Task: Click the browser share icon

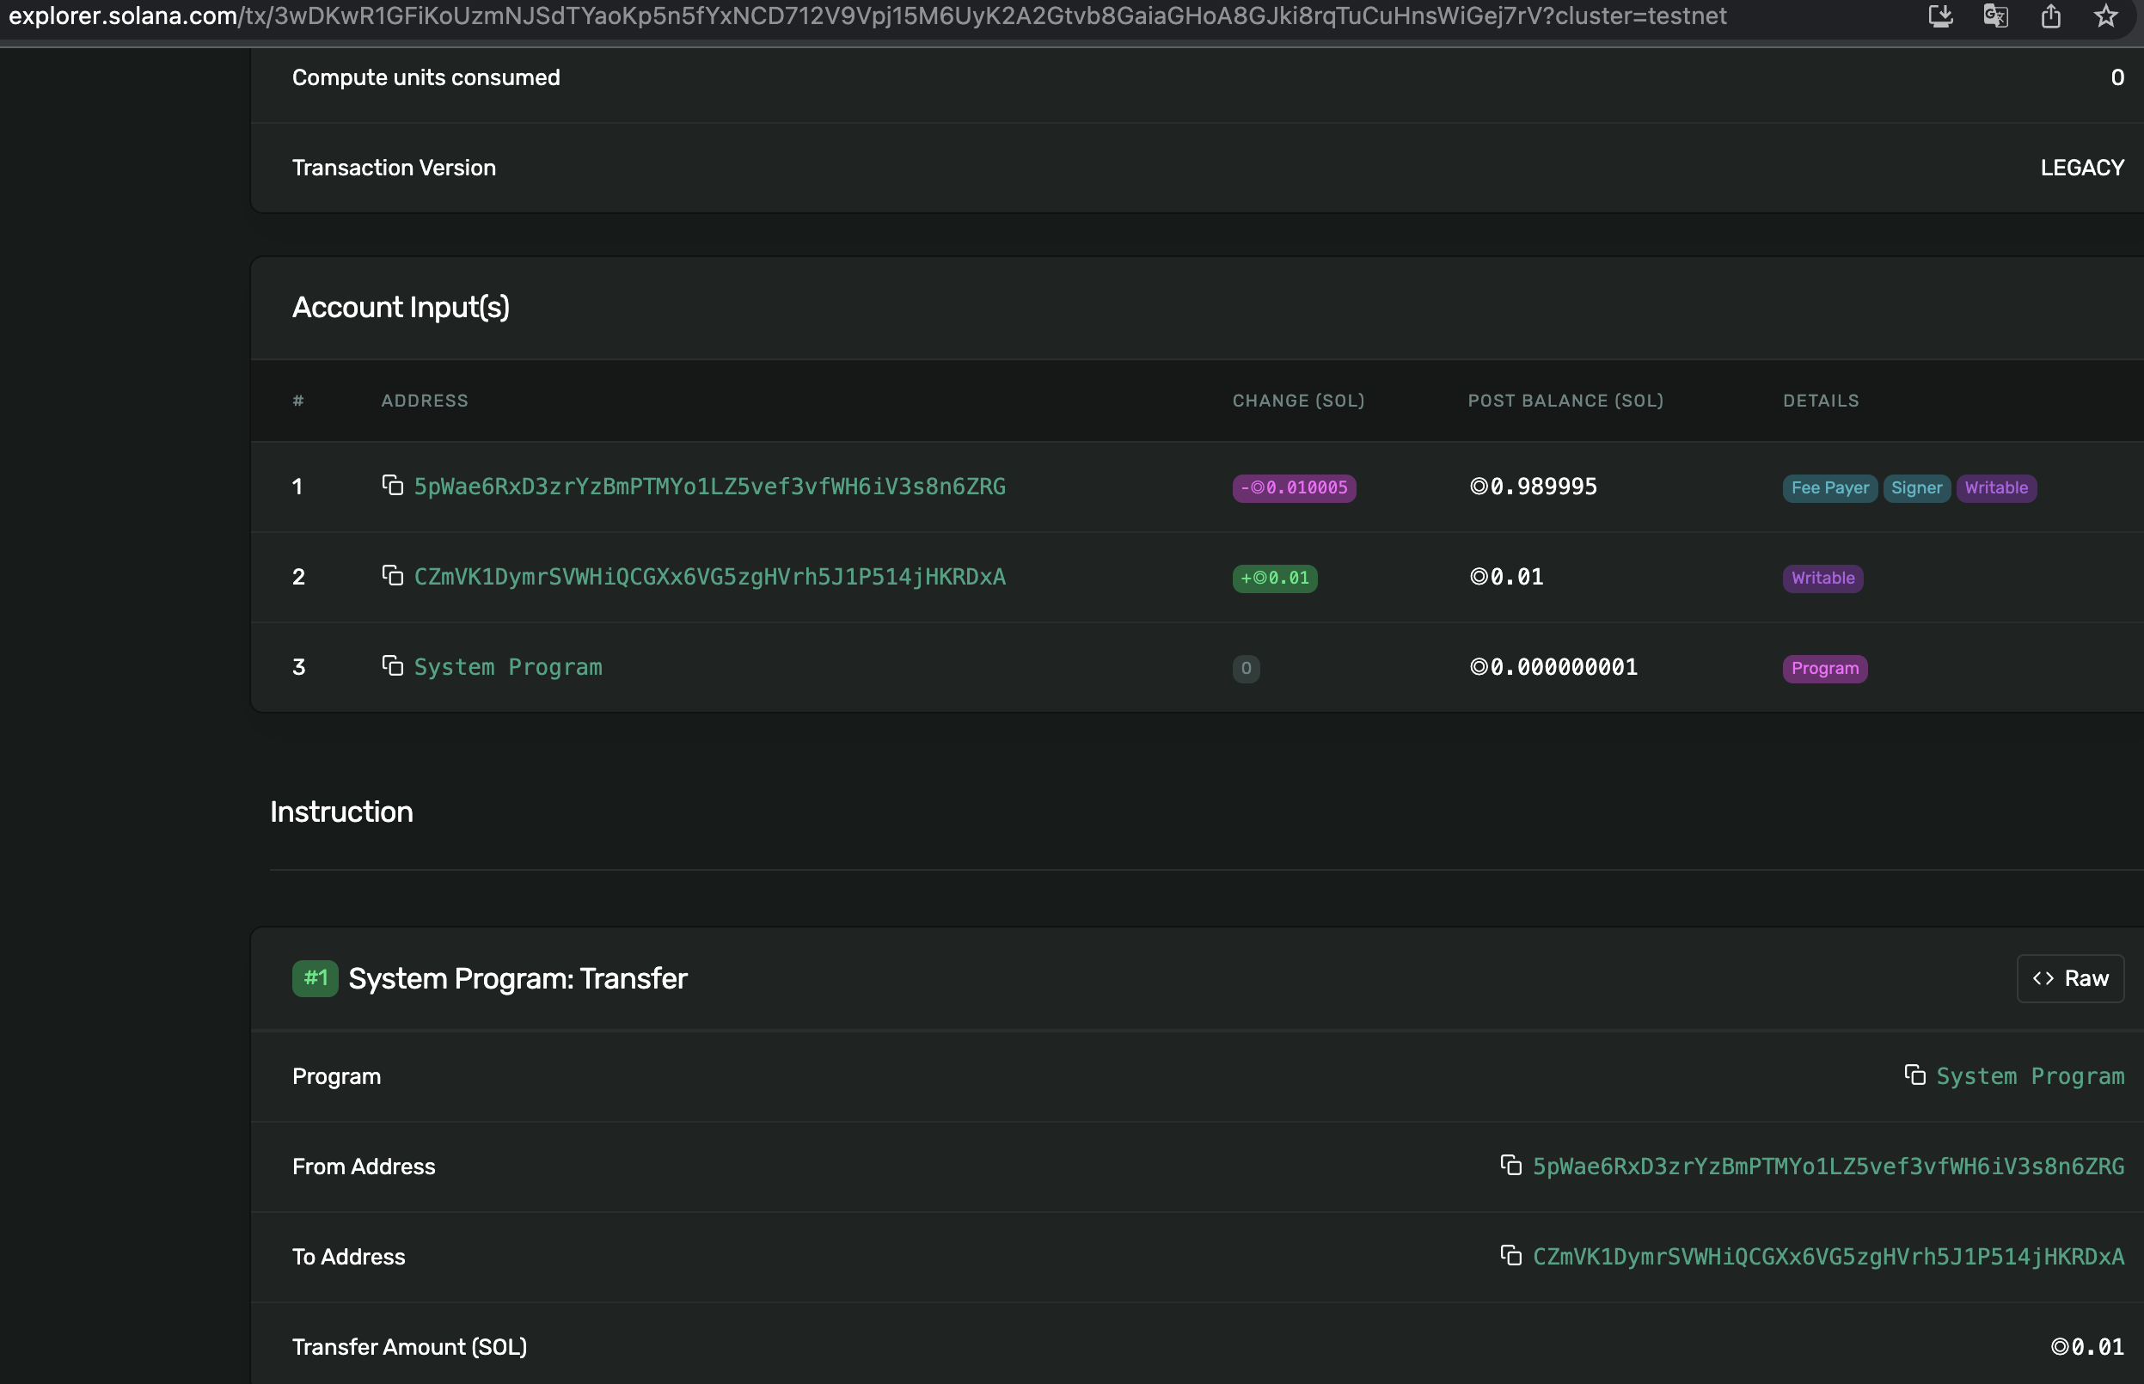Action: point(2050,16)
